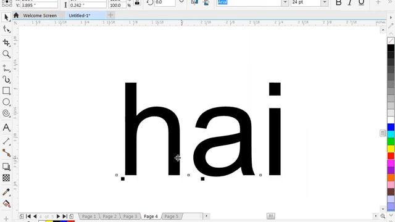Viewport: 395px width, 222px height.
Task: Add a page before the first page
Action: 22,216
